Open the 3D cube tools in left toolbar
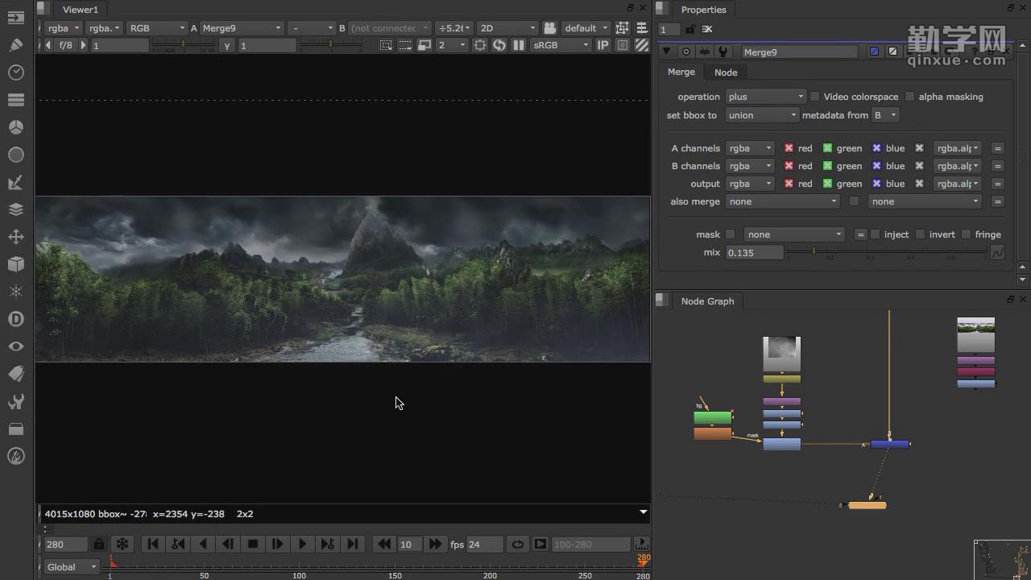 [x=16, y=264]
